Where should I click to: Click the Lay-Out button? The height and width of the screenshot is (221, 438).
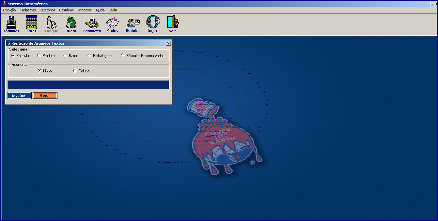coord(19,96)
